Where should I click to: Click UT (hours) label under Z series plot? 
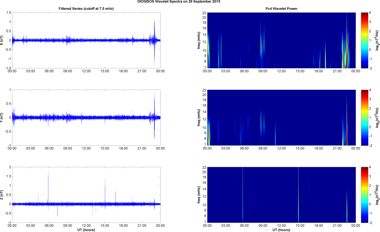click(86, 230)
